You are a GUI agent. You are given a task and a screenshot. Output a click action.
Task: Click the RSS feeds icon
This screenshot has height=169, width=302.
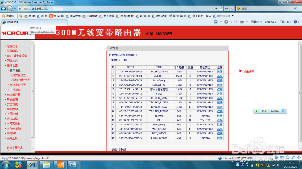click(x=226, y=22)
